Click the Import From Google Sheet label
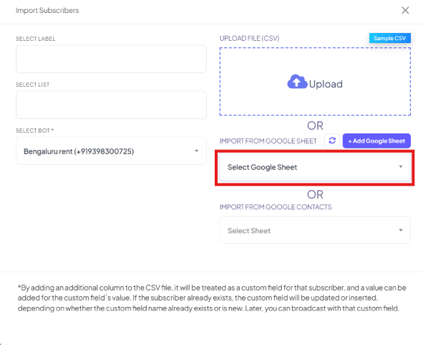This screenshot has height=345, width=423. click(x=268, y=141)
